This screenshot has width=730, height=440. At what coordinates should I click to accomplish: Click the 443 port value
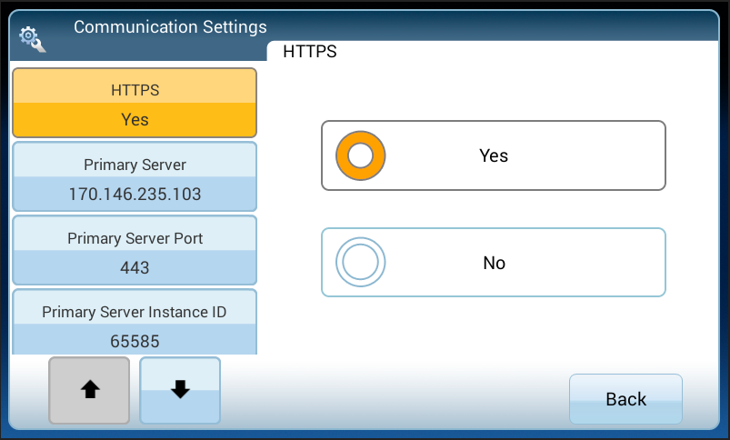pos(135,268)
